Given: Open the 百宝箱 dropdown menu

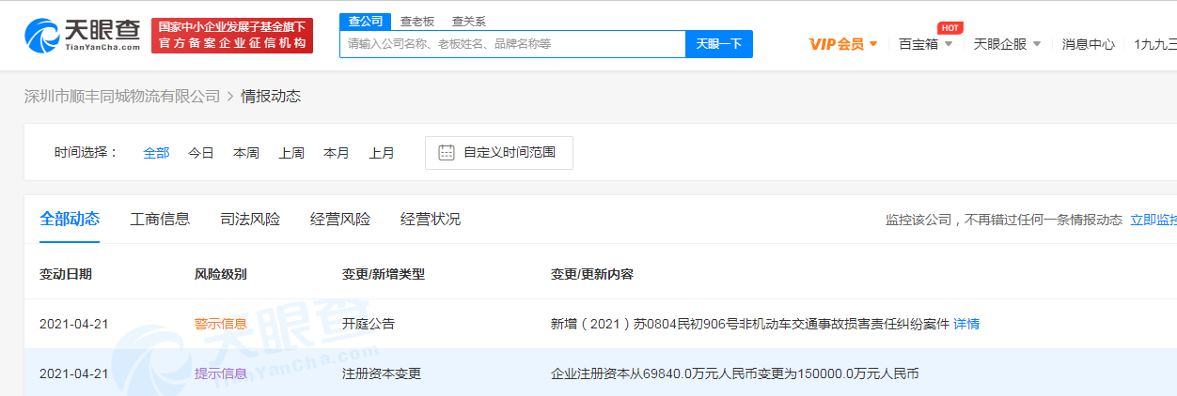Looking at the screenshot, I should pyautogui.click(x=925, y=44).
